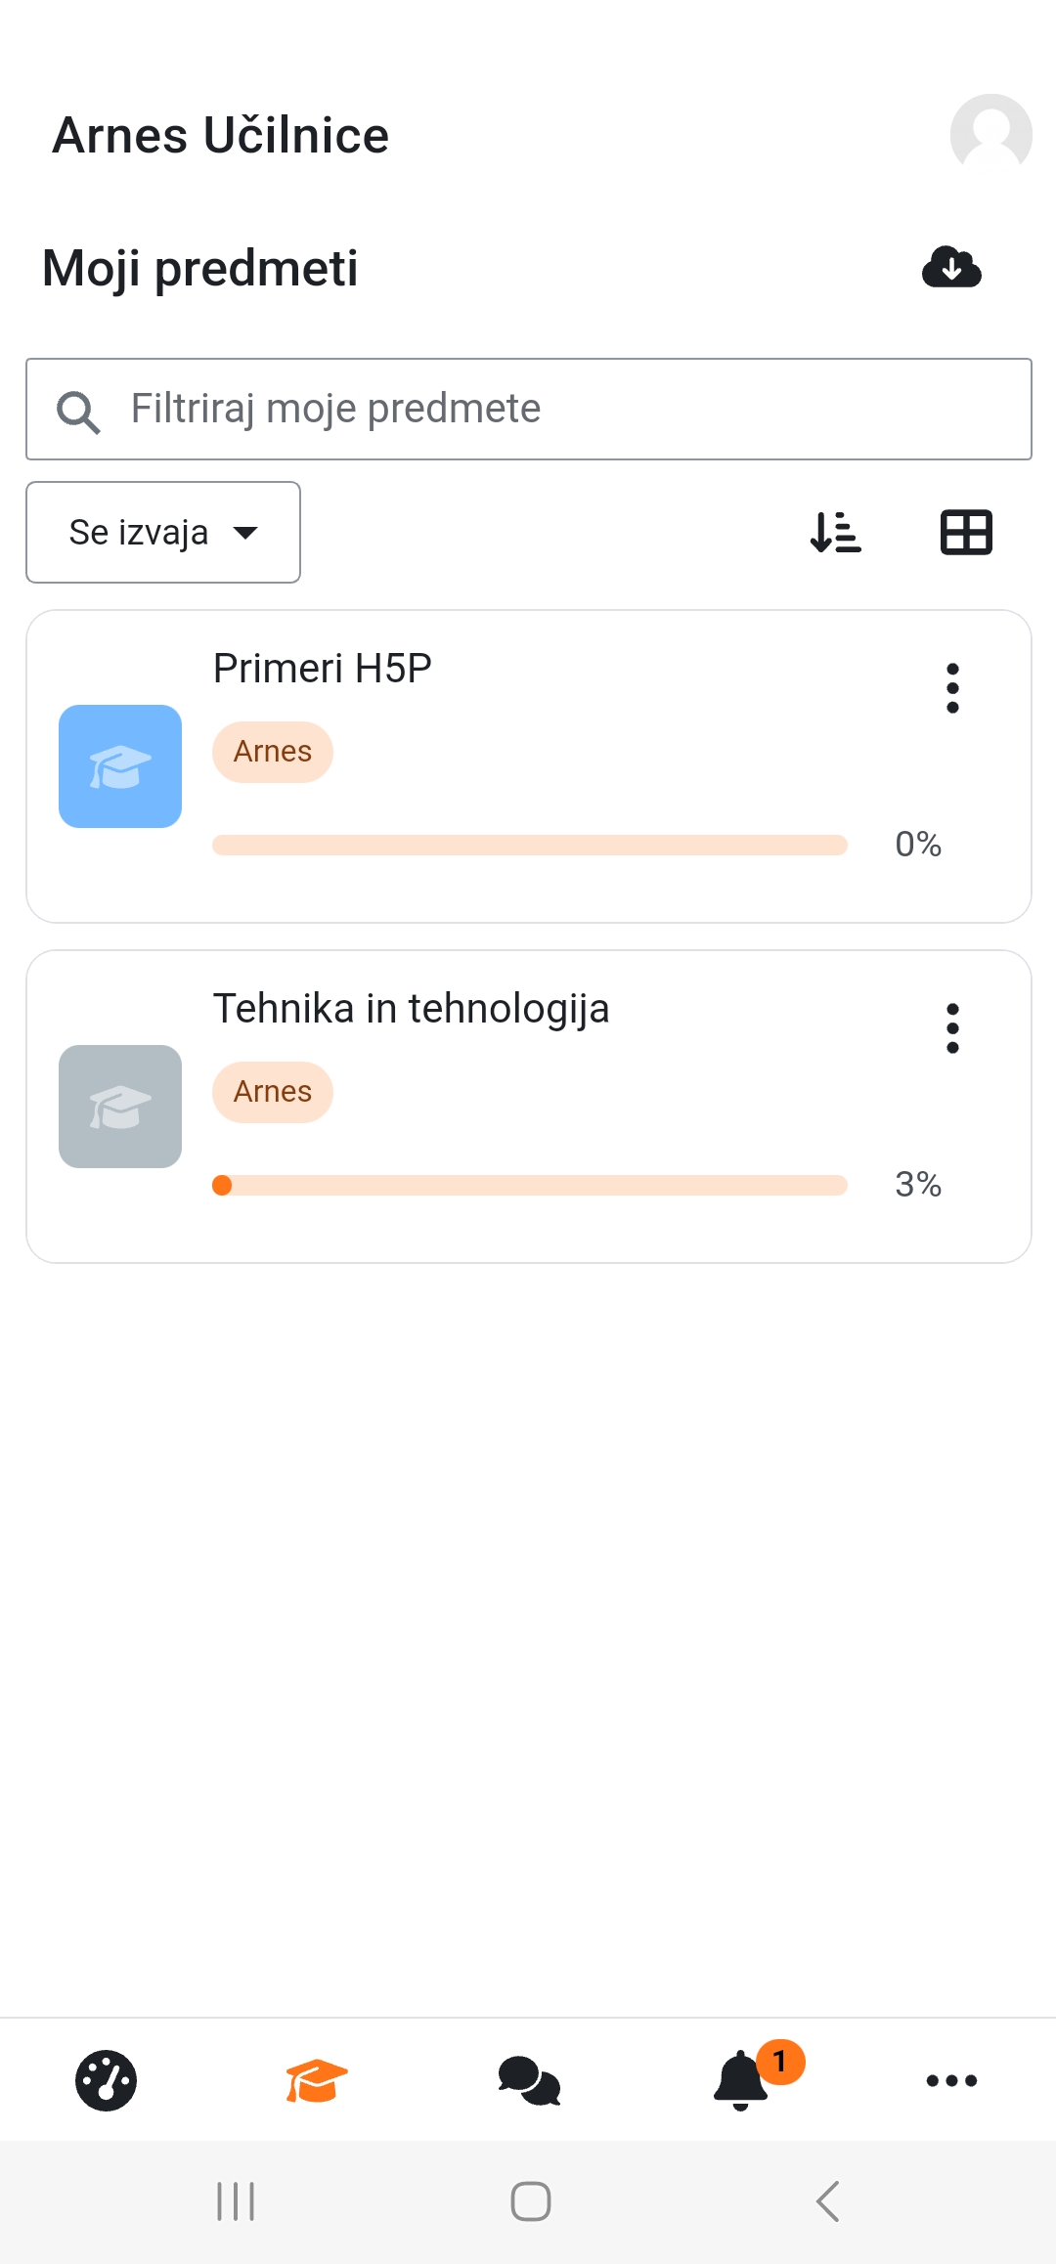
Task: Open the messages chat bubbles icon
Action: point(529,2080)
